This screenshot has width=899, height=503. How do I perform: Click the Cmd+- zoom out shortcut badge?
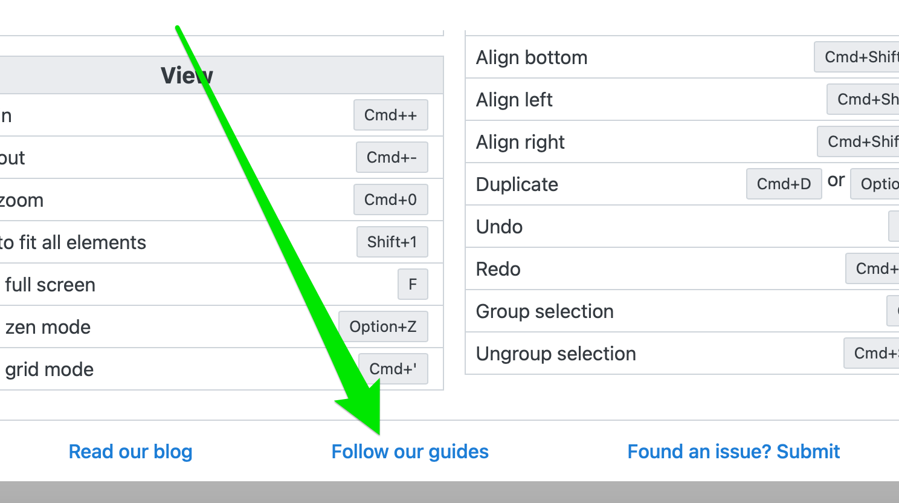click(x=391, y=157)
